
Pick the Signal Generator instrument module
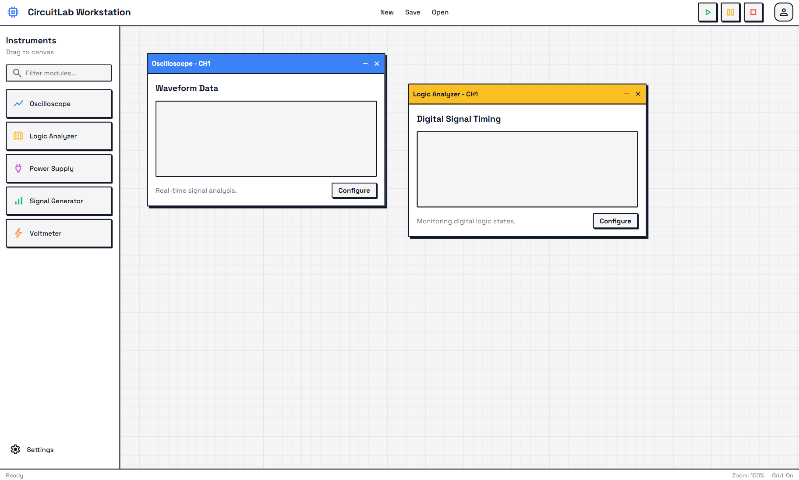click(x=59, y=201)
